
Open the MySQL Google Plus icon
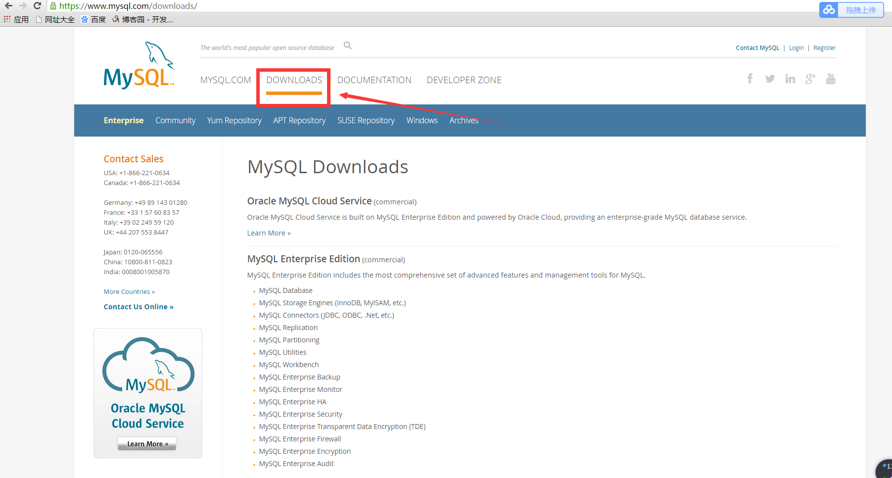pyautogui.click(x=810, y=79)
